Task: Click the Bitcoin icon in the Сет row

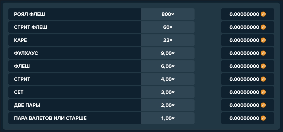Action: pyautogui.click(x=263, y=92)
